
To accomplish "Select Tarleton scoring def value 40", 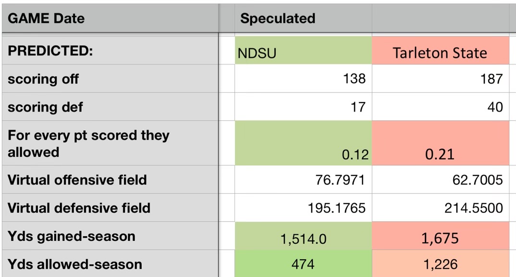I will click(440, 107).
